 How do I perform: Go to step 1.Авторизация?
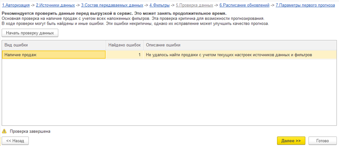pos(16,5)
